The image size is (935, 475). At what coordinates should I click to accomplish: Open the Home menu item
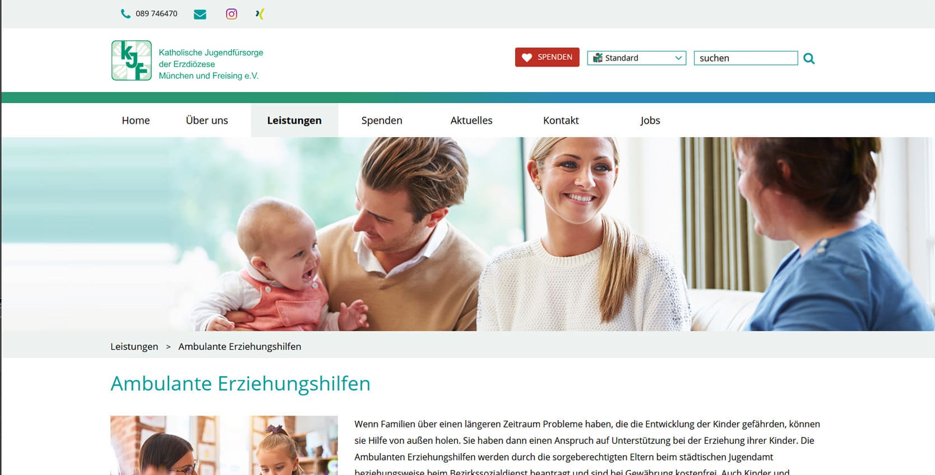tap(136, 120)
